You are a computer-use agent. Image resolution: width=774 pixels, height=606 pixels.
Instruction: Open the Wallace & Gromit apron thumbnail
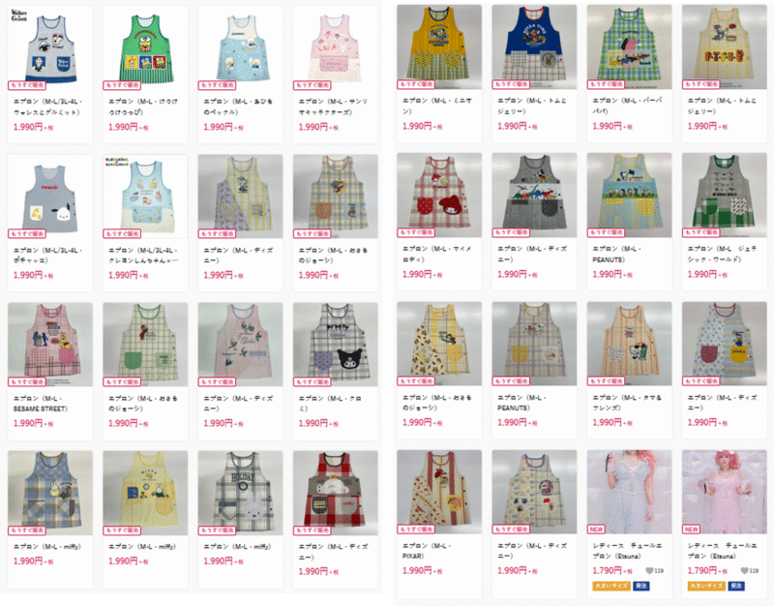coord(50,47)
